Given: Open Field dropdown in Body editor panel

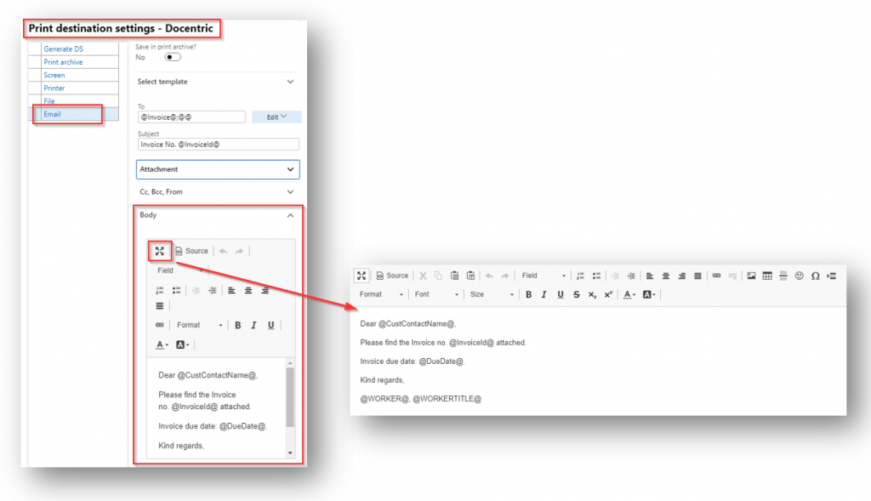Looking at the screenshot, I should click(180, 270).
